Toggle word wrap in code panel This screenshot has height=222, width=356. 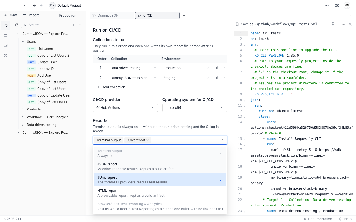(x=343, y=24)
